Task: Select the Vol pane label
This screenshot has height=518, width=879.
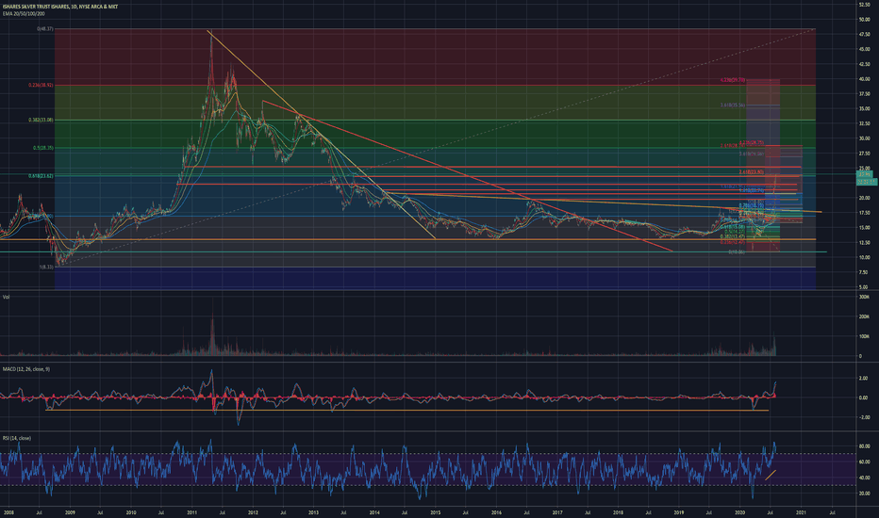Action: (7, 297)
